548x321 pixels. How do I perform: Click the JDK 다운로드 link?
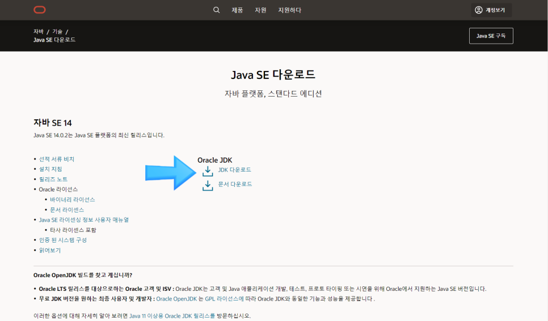[234, 170]
